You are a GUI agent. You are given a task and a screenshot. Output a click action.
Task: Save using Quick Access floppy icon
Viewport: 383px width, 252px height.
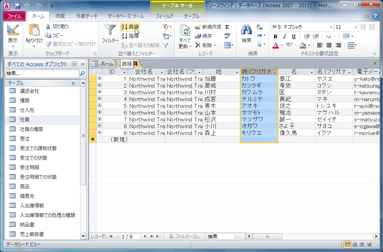click(17, 6)
